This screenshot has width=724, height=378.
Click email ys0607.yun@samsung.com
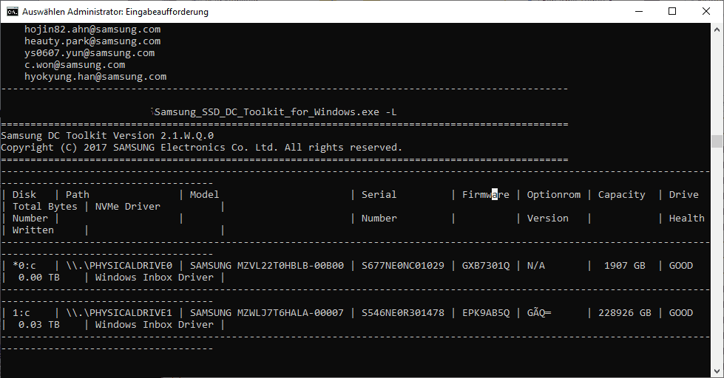click(x=89, y=53)
